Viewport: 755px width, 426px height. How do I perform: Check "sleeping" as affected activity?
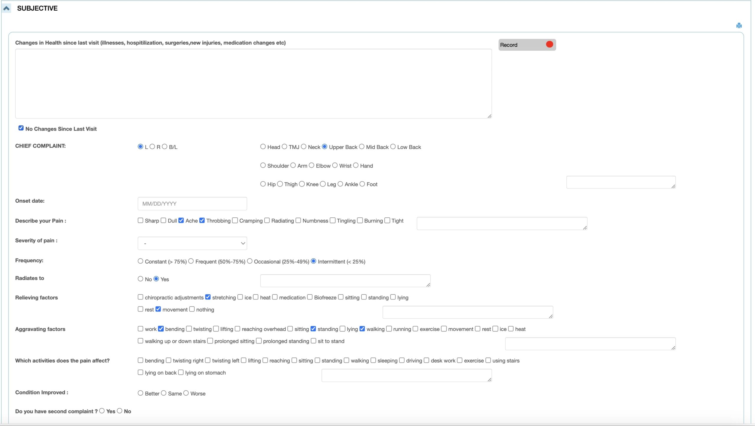coord(373,360)
